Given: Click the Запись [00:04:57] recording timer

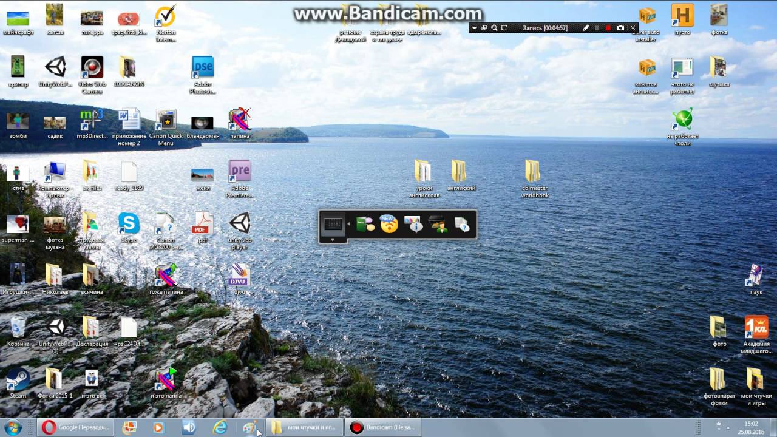Looking at the screenshot, I should click(545, 28).
